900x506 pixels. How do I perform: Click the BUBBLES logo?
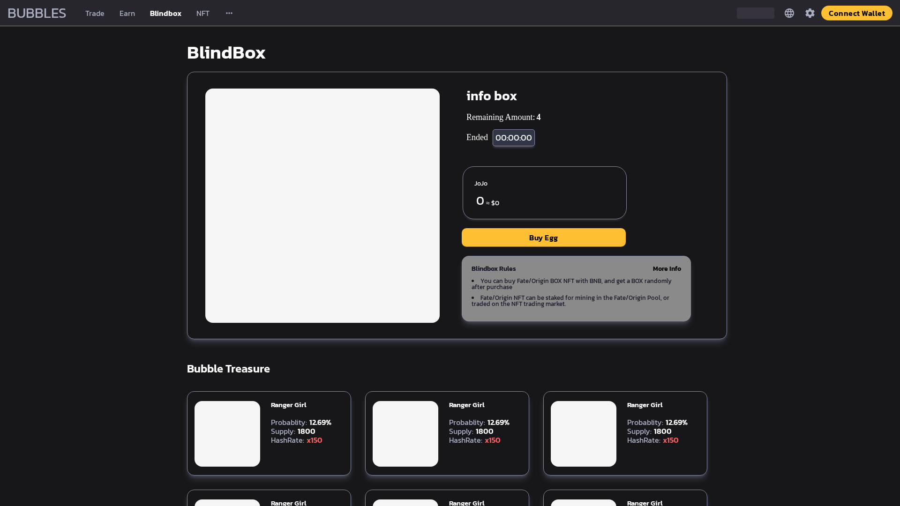[37, 13]
